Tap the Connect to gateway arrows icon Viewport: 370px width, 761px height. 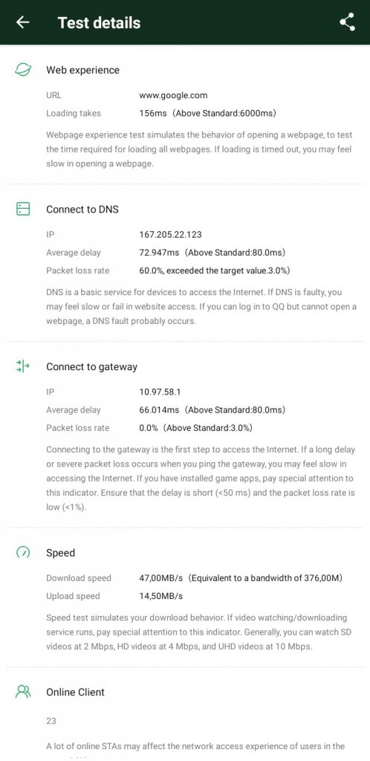[23, 366]
